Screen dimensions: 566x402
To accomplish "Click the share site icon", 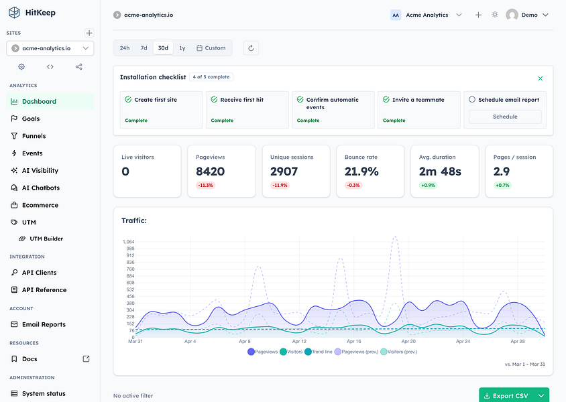I will pos(78,67).
